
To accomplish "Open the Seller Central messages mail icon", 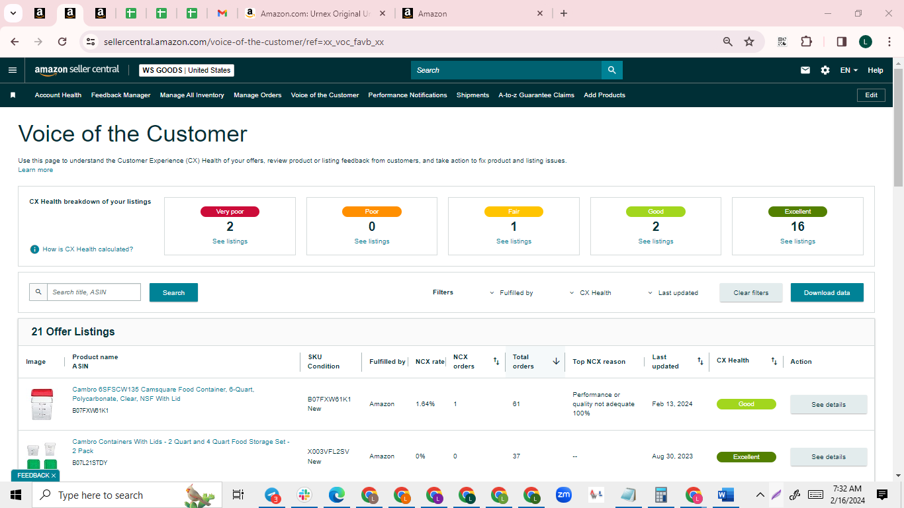I will (x=805, y=70).
